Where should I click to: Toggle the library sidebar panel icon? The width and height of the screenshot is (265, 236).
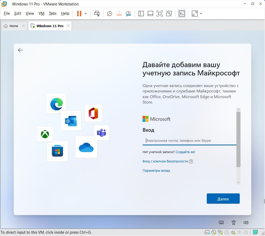pos(141,13)
